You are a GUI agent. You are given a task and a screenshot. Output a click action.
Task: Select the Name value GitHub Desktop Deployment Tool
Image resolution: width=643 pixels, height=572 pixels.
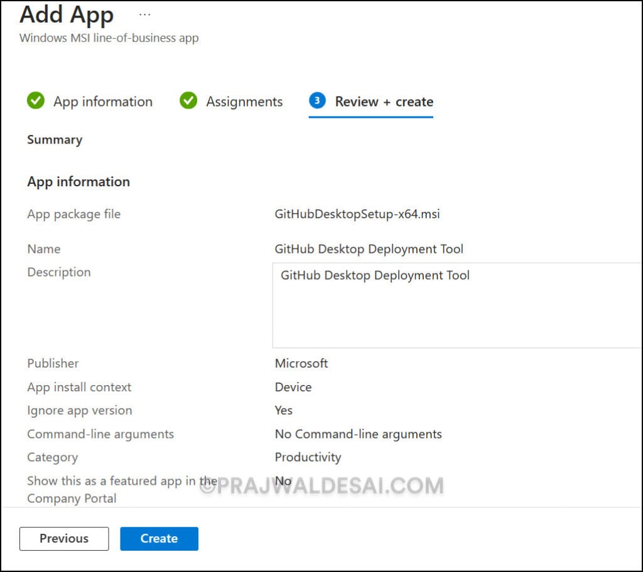tap(369, 249)
